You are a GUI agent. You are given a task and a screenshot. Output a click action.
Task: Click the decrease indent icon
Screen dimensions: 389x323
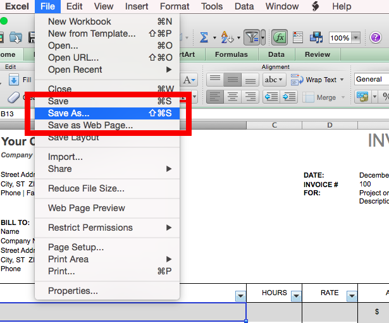click(271, 97)
